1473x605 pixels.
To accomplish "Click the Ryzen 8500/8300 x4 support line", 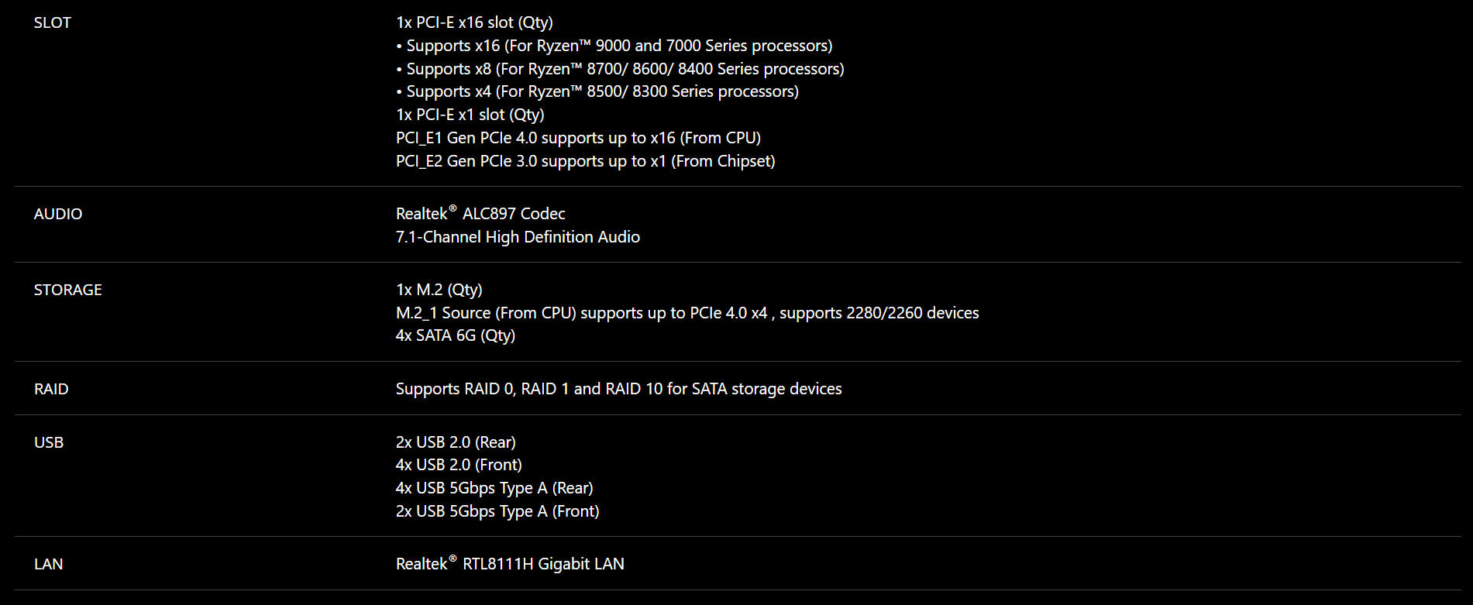I will pyautogui.click(x=597, y=91).
